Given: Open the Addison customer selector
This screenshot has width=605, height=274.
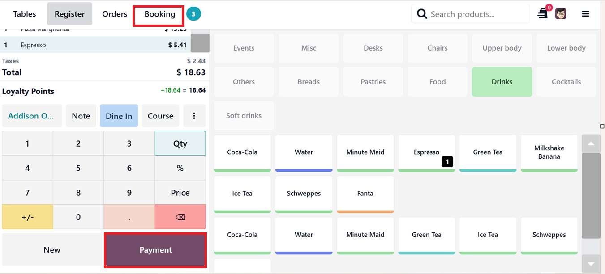Looking at the screenshot, I should coord(31,116).
